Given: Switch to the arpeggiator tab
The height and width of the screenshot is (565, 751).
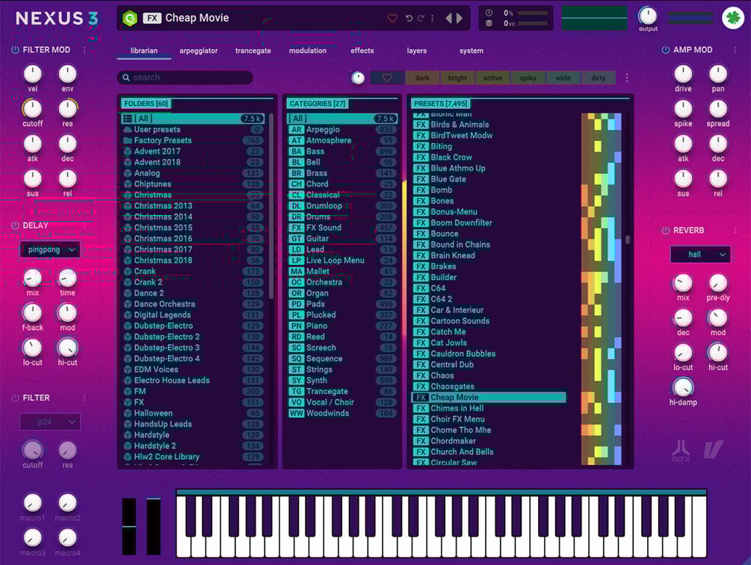Looking at the screenshot, I should click(198, 51).
